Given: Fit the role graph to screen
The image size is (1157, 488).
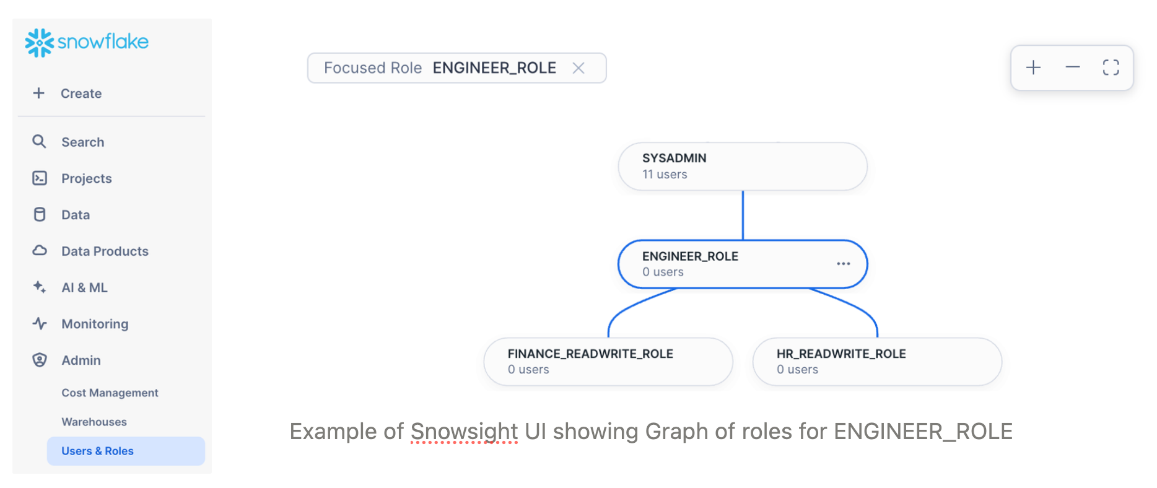Looking at the screenshot, I should click(1111, 68).
